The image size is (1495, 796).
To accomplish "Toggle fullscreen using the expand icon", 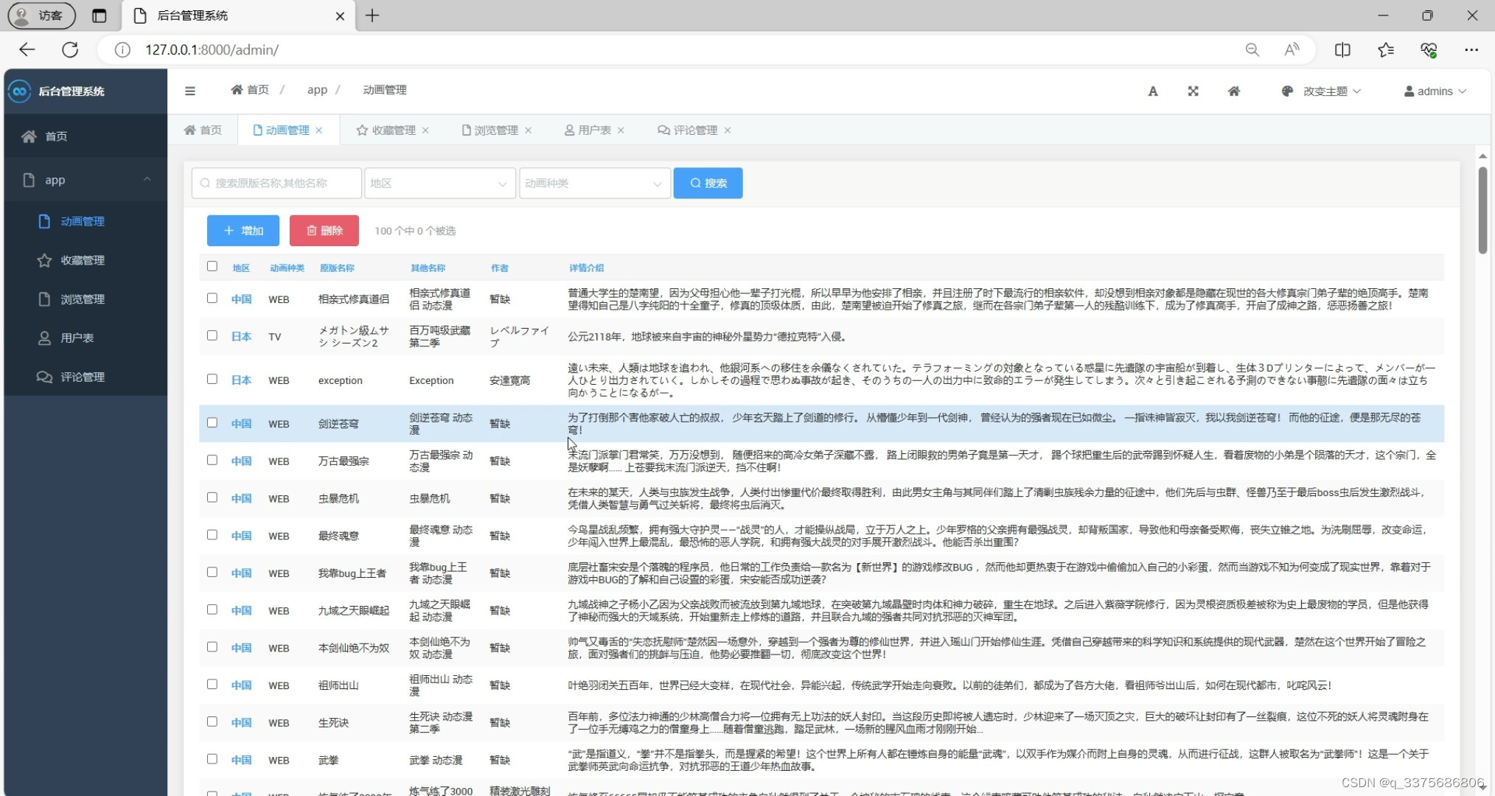I will point(1193,91).
